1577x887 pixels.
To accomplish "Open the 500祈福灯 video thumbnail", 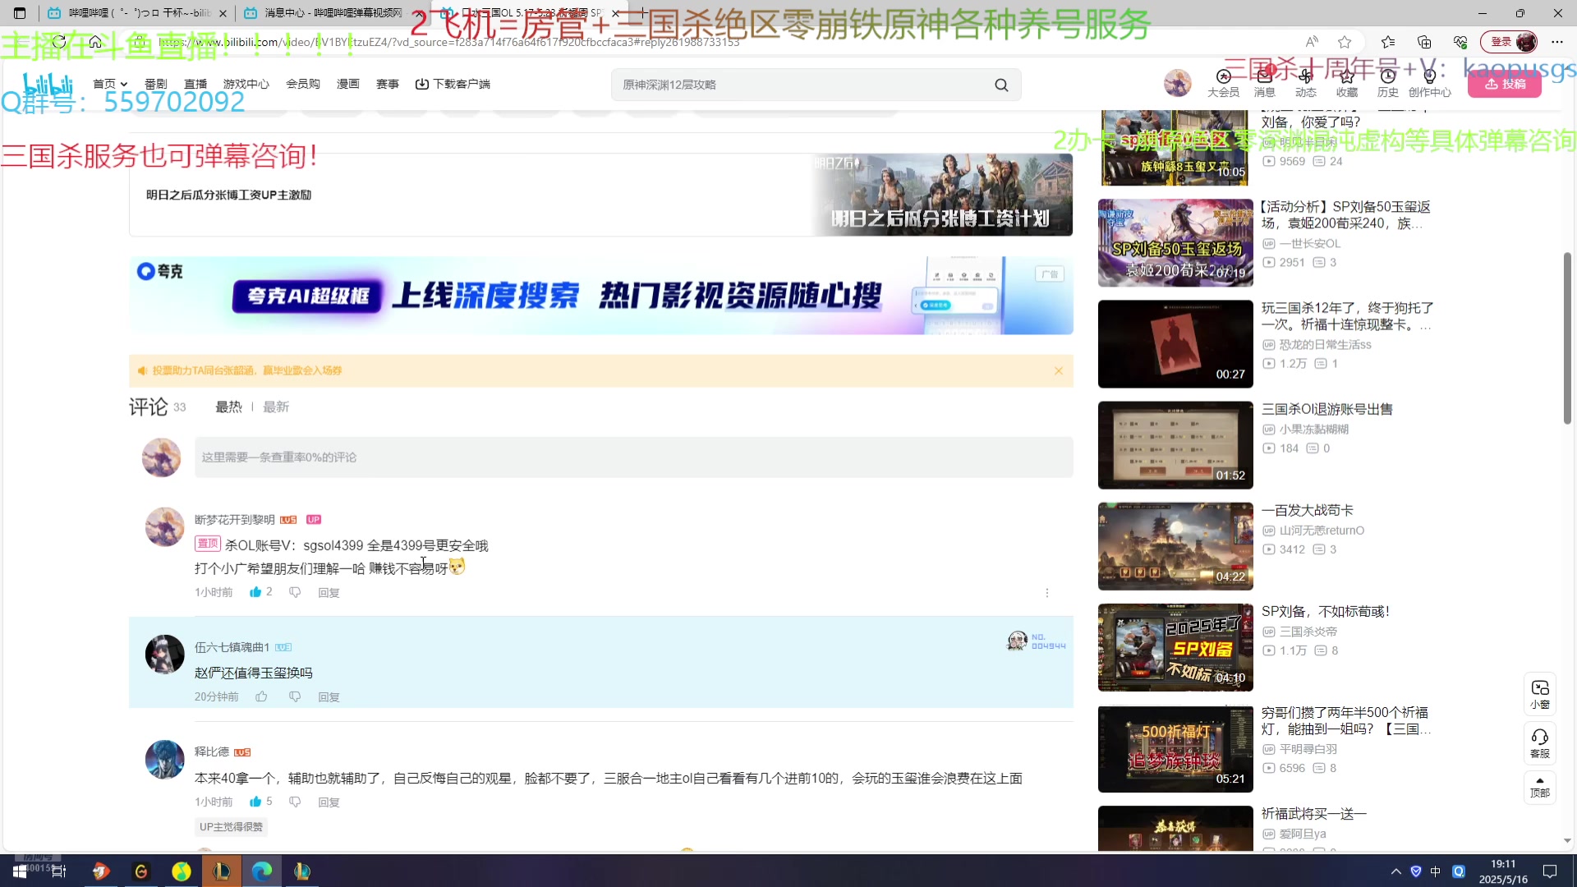I will (1175, 749).
